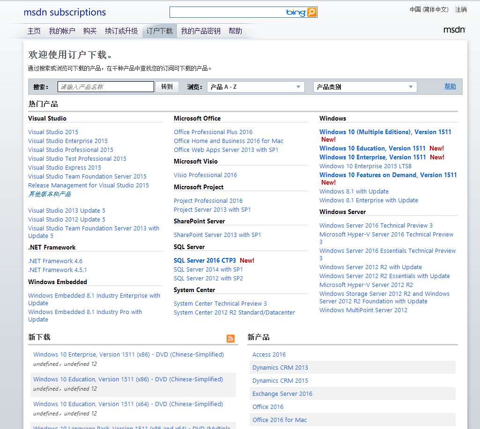Screen dimensions: 480x429
Task: Open Windows Server 2016 Technical Preview 3
Action: click(x=376, y=226)
